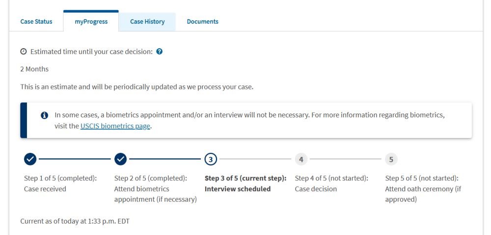Click the Interview scheduled step label
Image resolution: width=491 pixels, height=235 pixels.
pos(238,189)
